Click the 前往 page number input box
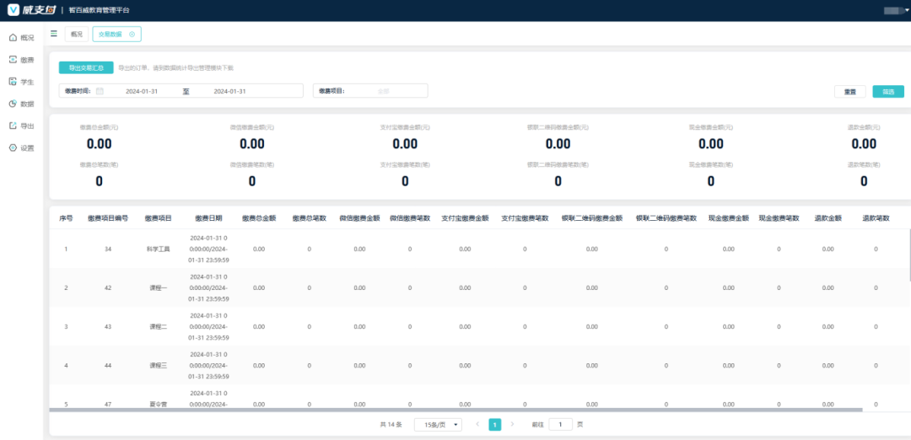Screen dimensions: 911x440 point(561,425)
